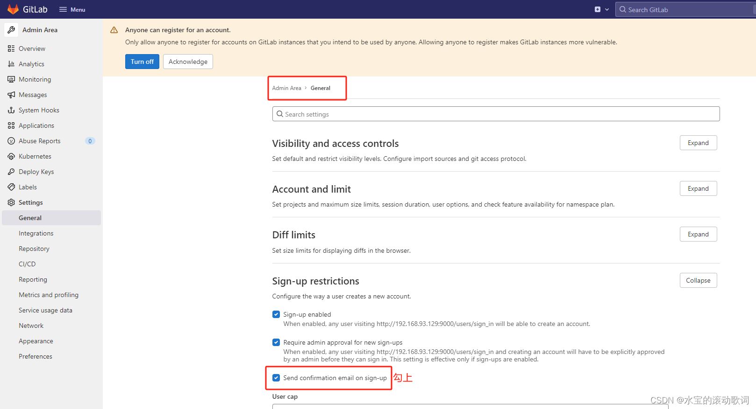Open Repository settings page

click(x=34, y=249)
